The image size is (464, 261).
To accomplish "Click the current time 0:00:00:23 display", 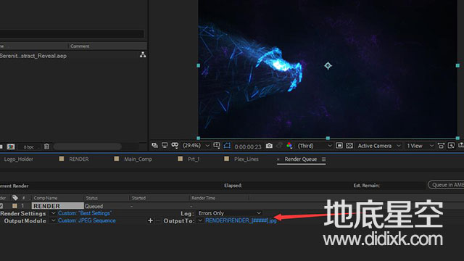I will tap(248, 146).
